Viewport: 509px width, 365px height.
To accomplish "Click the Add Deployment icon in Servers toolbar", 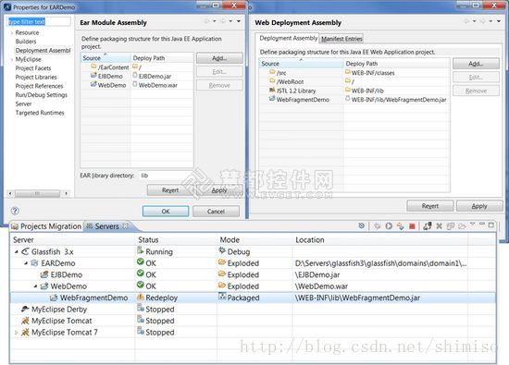I will pos(428,226).
